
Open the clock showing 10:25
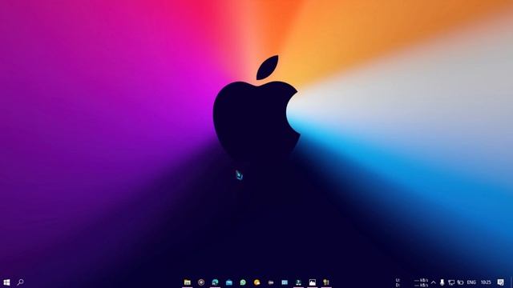[x=486, y=282]
